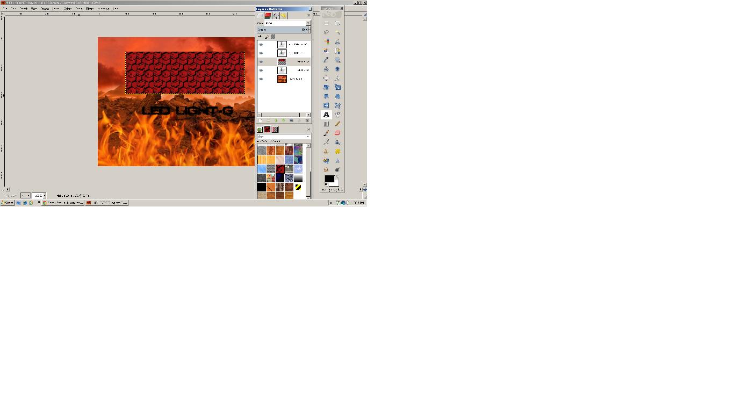Toggle eye of text layer below pattern layer
The height and width of the screenshot is (413, 734).
[261, 70]
